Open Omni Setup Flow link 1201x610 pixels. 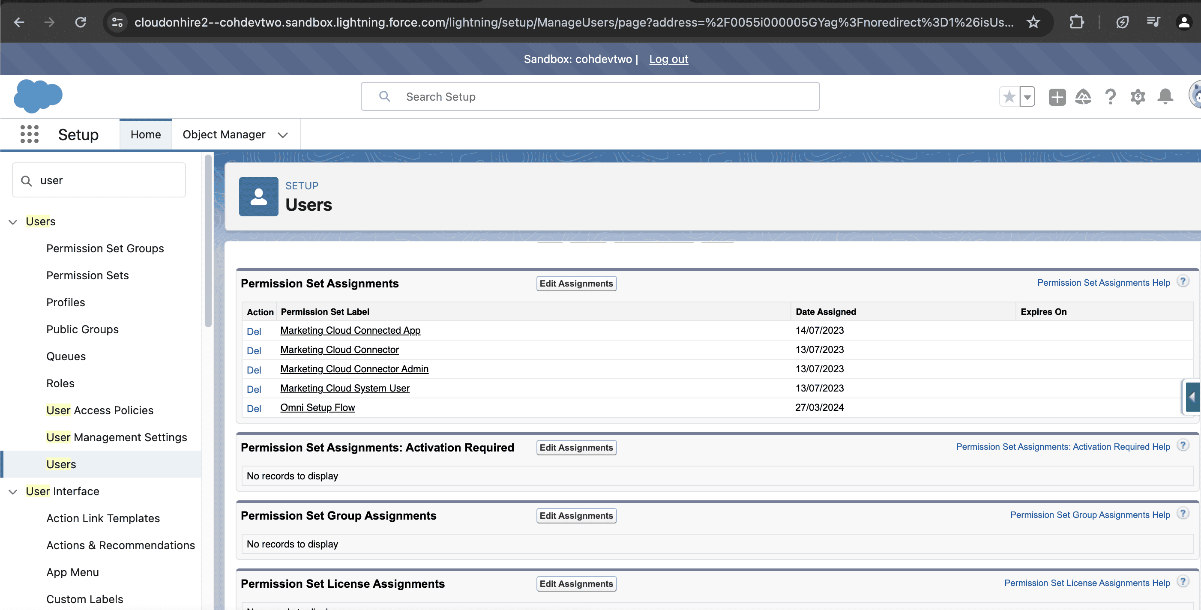(317, 407)
